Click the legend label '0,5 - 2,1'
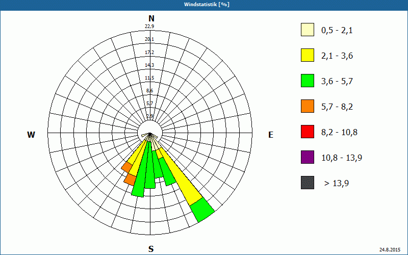The height and width of the screenshot is (255, 408). [x=337, y=31]
